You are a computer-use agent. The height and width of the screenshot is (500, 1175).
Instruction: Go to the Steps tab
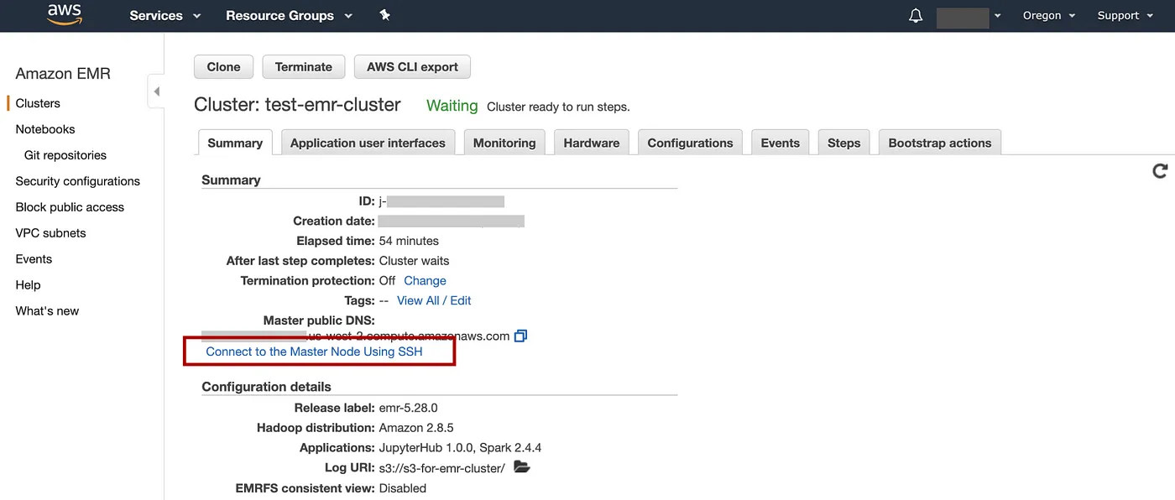(843, 143)
